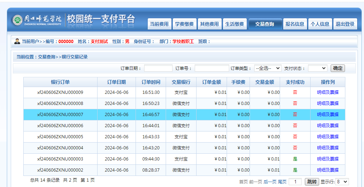
Task: Open the 报名信息 tab
Action: point(295,24)
